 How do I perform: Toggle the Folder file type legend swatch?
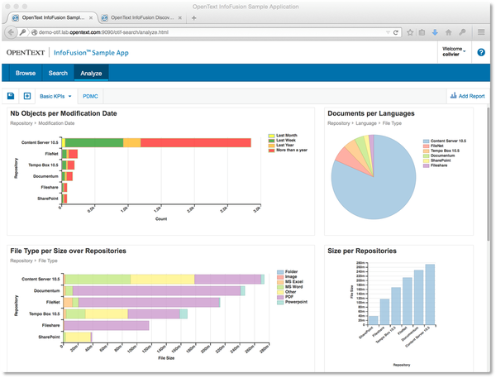[x=280, y=272]
